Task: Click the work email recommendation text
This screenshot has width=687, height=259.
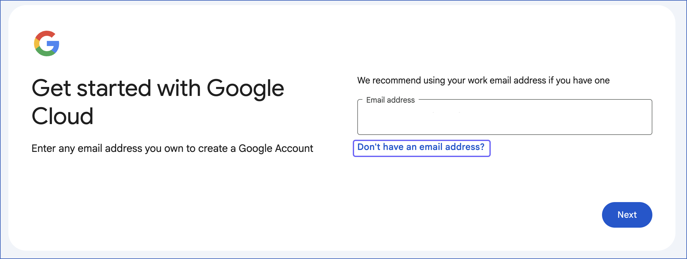Action: [x=483, y=81]
